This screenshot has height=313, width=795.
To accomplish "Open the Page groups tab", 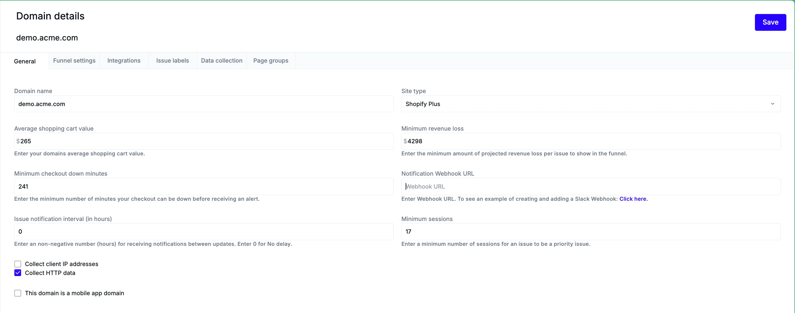I will click(x=271, y=61).
